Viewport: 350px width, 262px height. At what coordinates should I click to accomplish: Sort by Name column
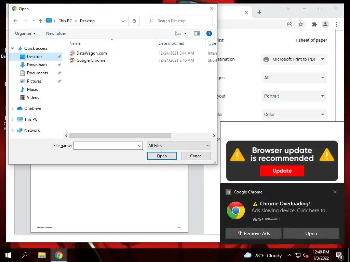(75, 43)
